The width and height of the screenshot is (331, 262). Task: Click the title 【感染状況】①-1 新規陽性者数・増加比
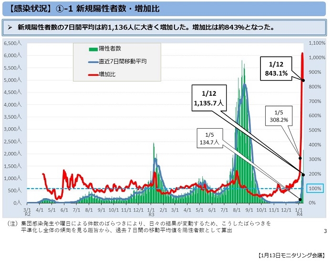[84, 9]
